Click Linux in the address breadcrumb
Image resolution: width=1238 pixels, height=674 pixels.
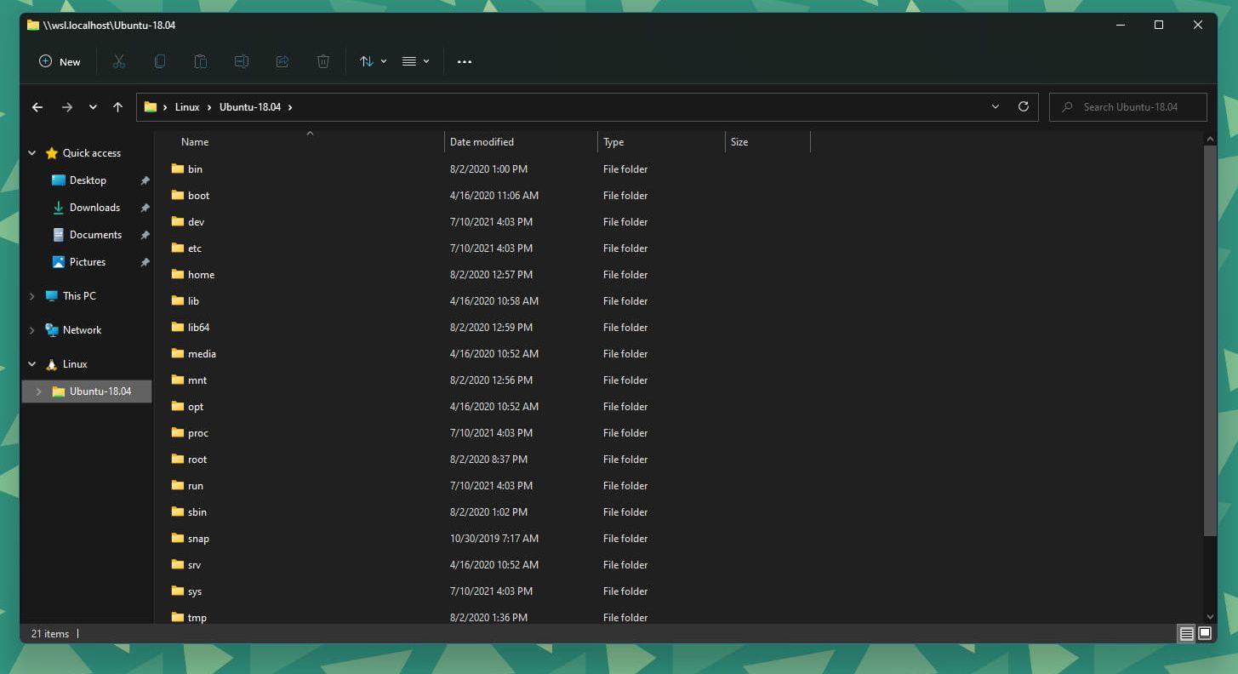click(187, 107)
